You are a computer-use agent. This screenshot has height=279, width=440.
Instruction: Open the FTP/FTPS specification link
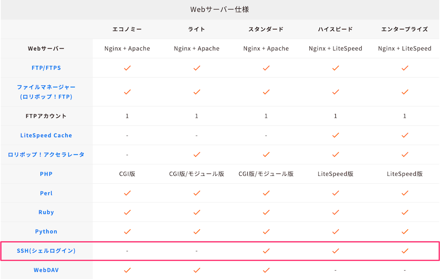click(46, 68)
